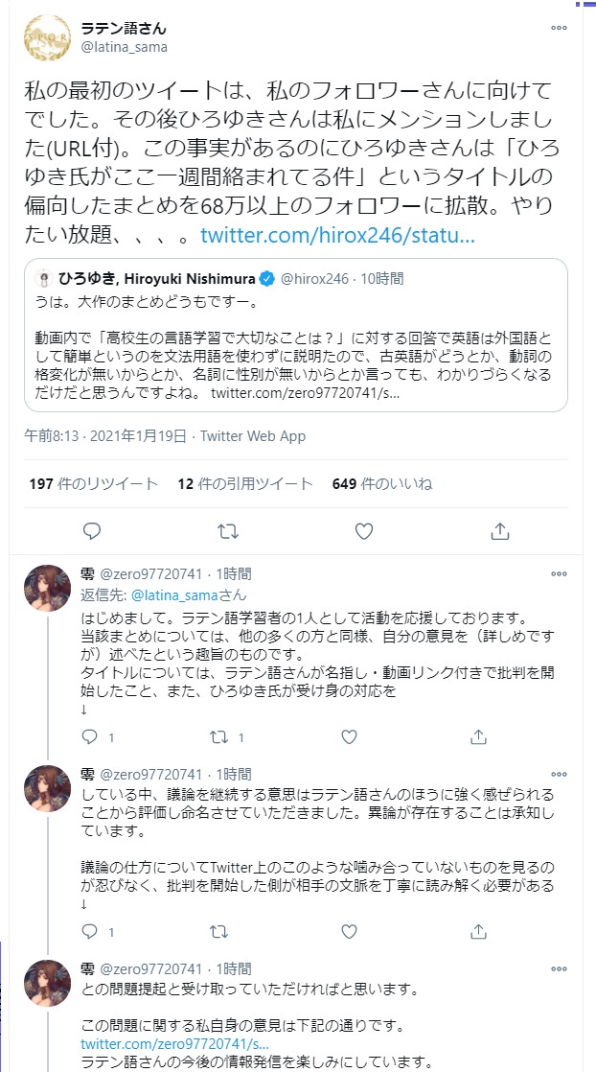
Task: Reply to the second 零 reply
Action: 91,931
